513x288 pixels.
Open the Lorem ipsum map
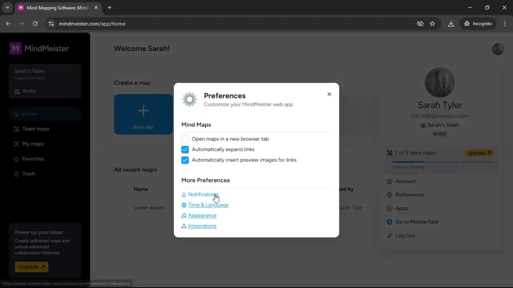[x=149, y=207]
